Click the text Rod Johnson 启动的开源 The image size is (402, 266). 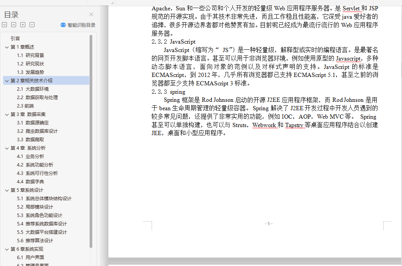tap(234, 100)
